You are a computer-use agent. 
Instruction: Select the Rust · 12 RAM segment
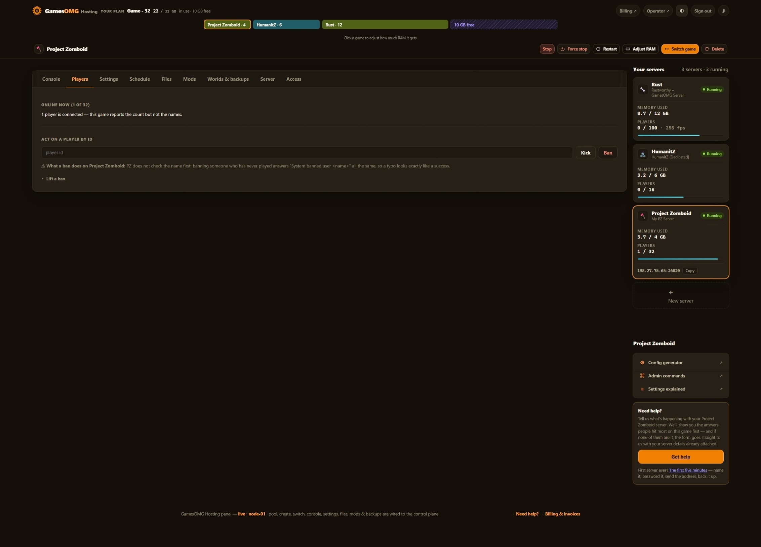click(x=385, y=25)
